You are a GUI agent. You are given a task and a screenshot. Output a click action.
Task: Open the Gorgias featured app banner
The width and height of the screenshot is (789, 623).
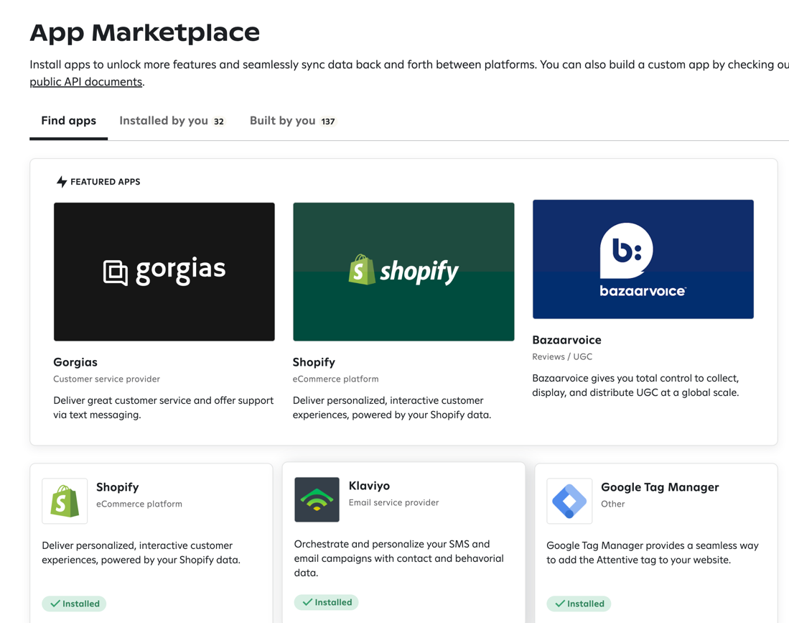click(x=164, y=272)
